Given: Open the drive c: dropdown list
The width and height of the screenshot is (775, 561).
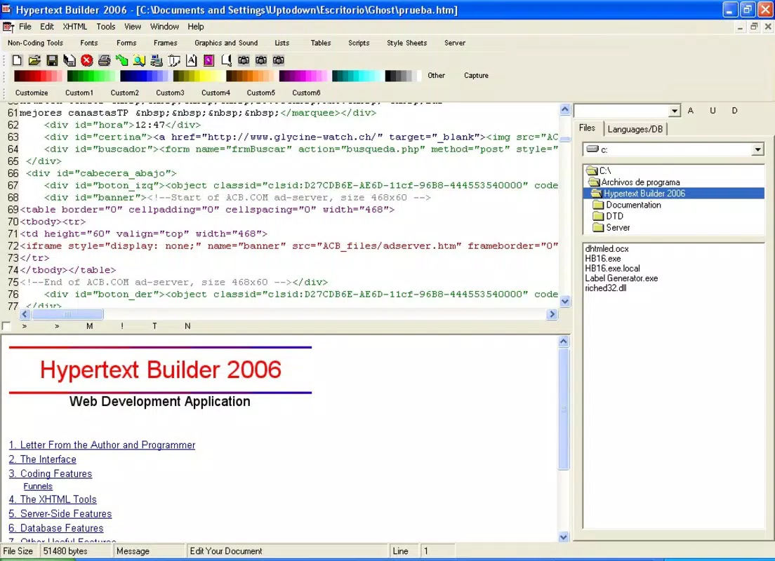Looking at the screenshot, I should 757,149.
